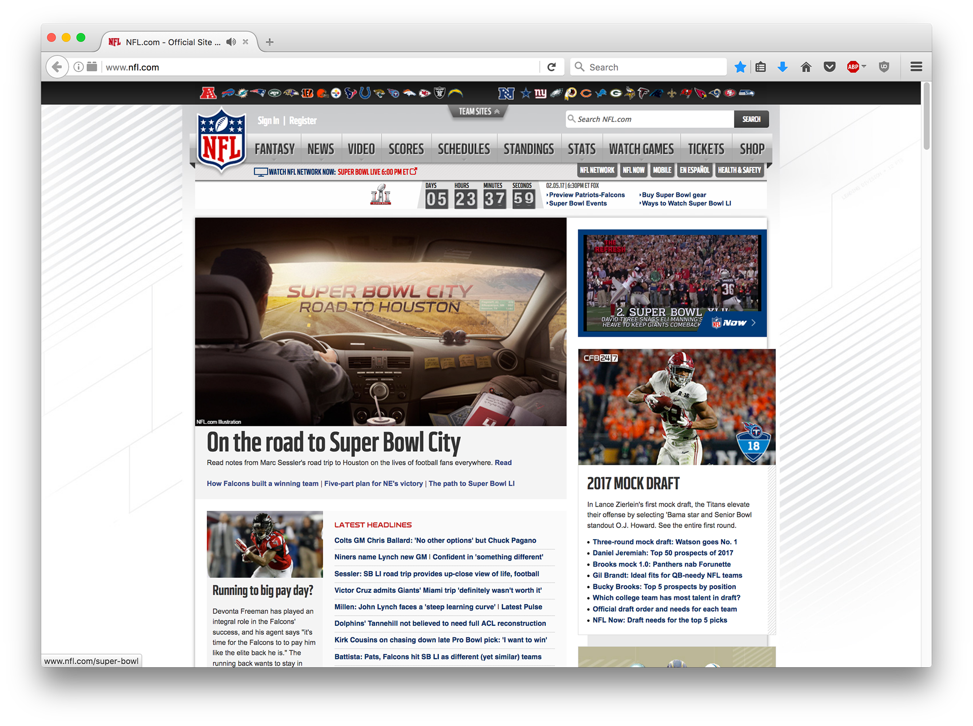
Task: Toggle the blue bookmark star
Action: coord(740,67)
